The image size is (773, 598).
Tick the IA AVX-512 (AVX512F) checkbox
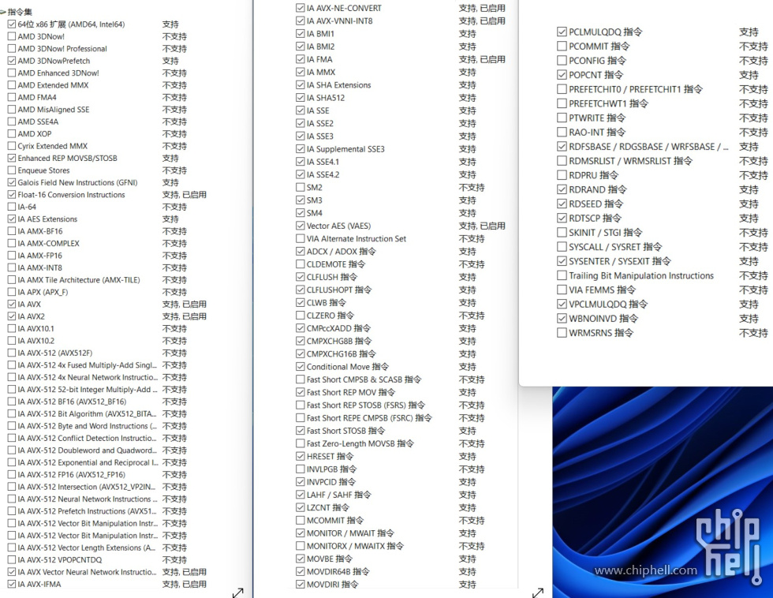(x=12, y=353)
